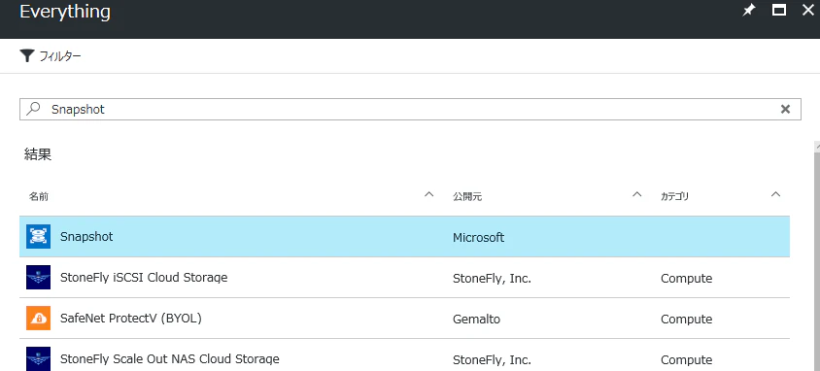Select StoneFly Scale Out NAS icon
The height and width of the screenshot is (371, 820).
(x=38, y=358)
